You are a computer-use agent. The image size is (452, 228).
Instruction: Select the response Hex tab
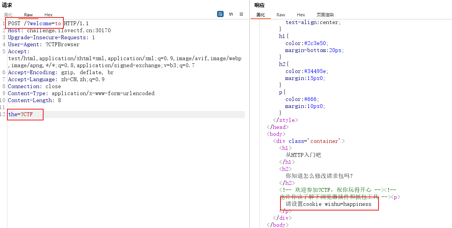point(301,15)
